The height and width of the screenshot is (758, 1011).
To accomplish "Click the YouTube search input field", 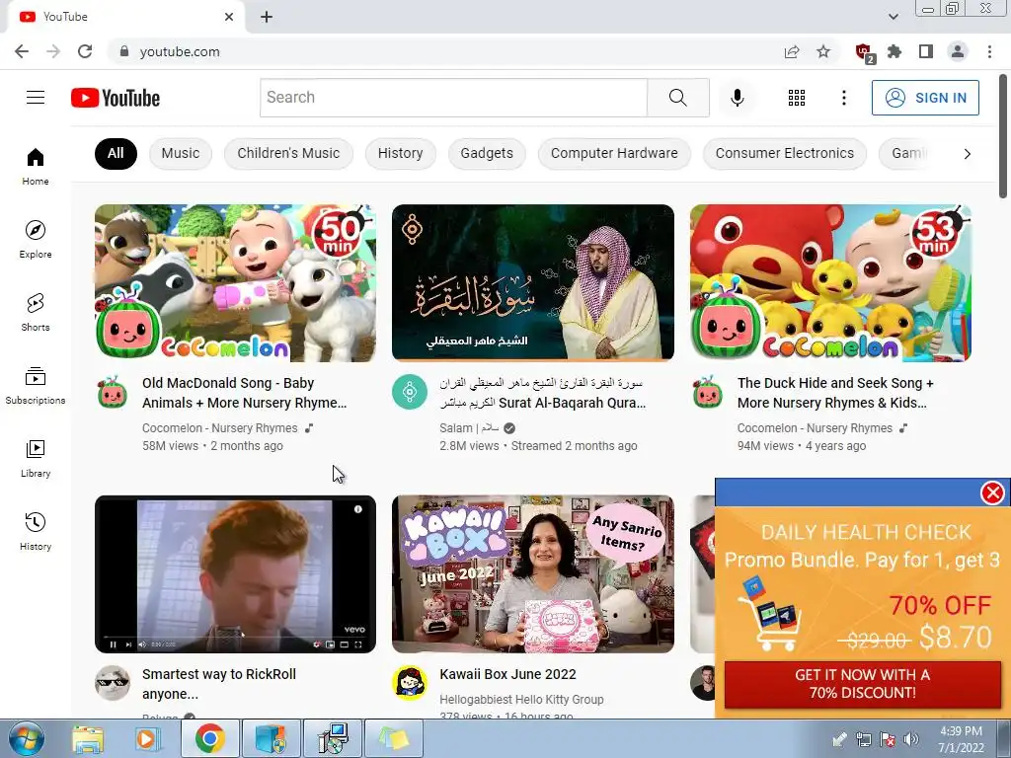I will pyautogui.click(x=453, y=98).
